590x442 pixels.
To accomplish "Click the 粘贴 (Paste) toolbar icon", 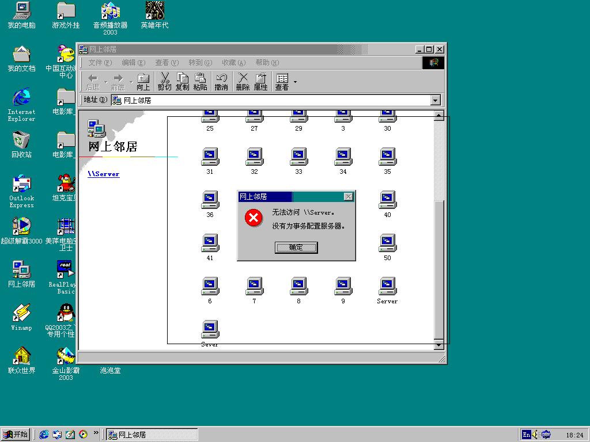I will pyautogui.click(x=200, y=82).
